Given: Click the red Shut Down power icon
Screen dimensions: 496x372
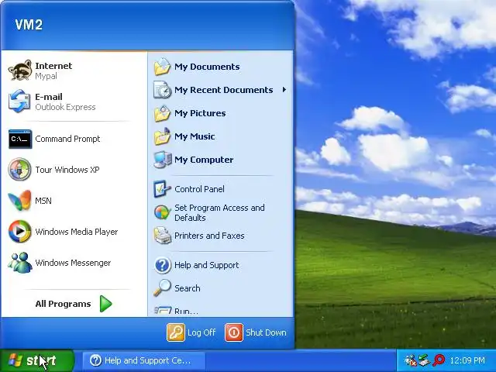Looking at the screenshot, I should click(234, 332).
